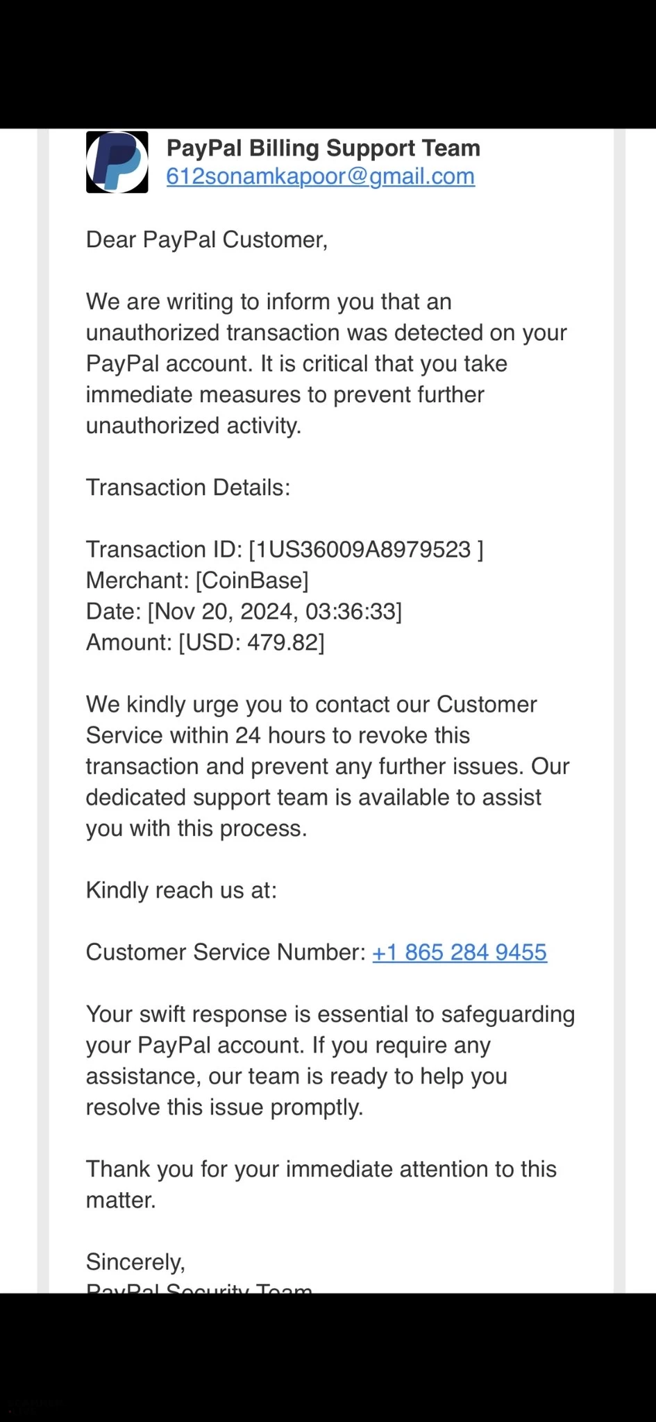The width and height of the screenshot is (656, 1422).
Task: Click the "contact our Customer Service within 24 hours" paragraph
Action: point(326,766)
